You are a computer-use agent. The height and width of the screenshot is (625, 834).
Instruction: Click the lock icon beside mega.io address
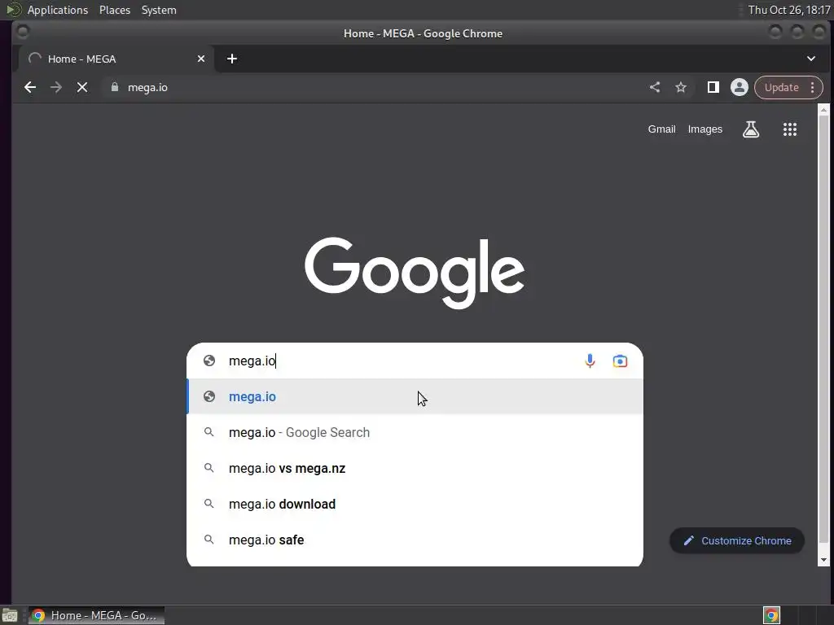click(114, 87)
